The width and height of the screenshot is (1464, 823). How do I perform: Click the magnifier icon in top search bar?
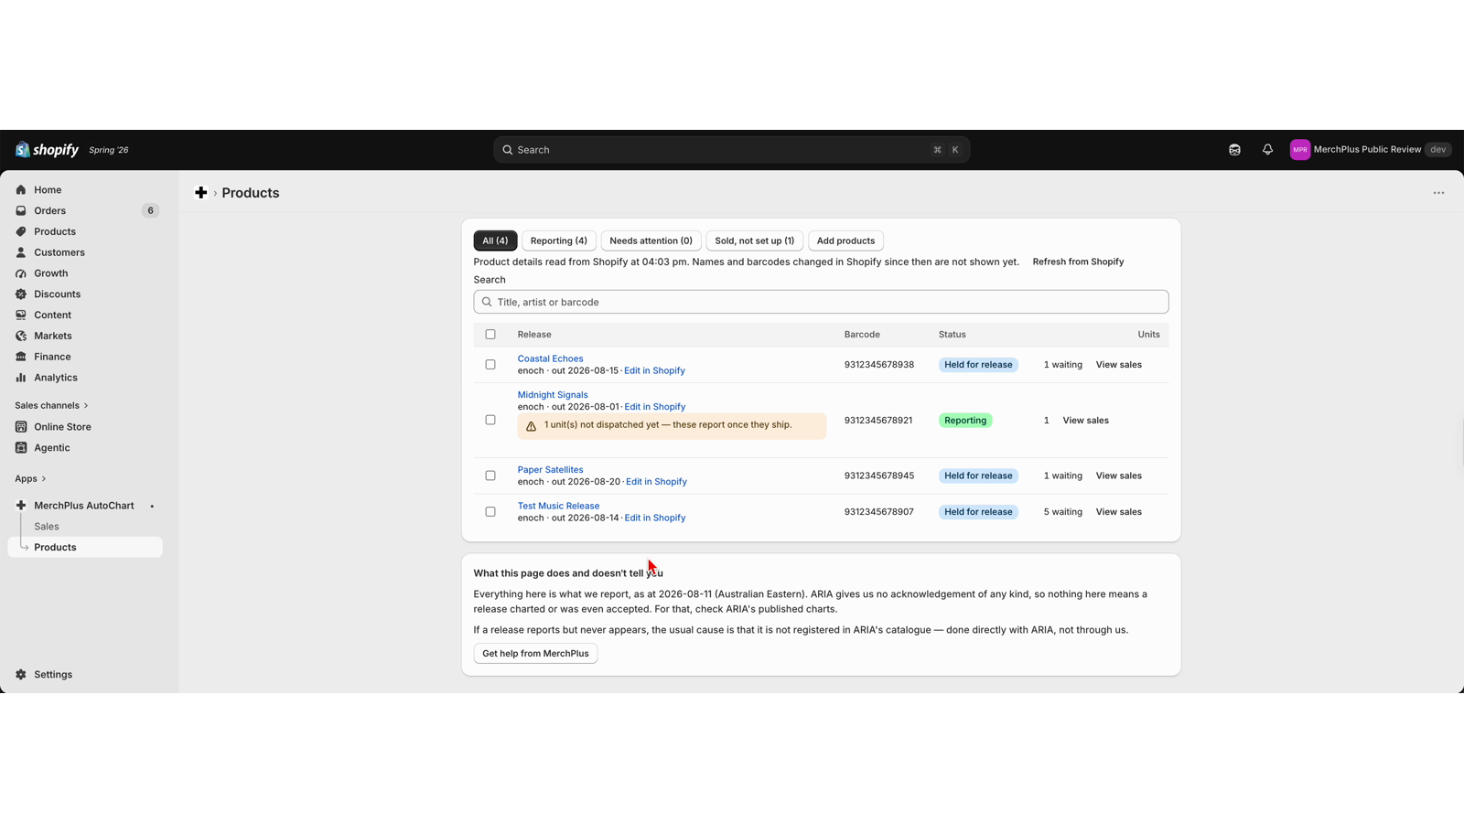508,150
